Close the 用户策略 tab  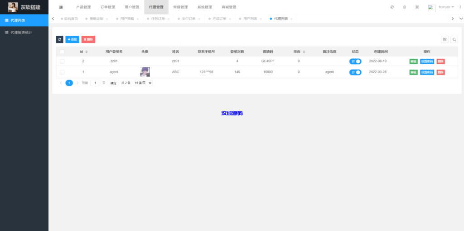[138, 19]
